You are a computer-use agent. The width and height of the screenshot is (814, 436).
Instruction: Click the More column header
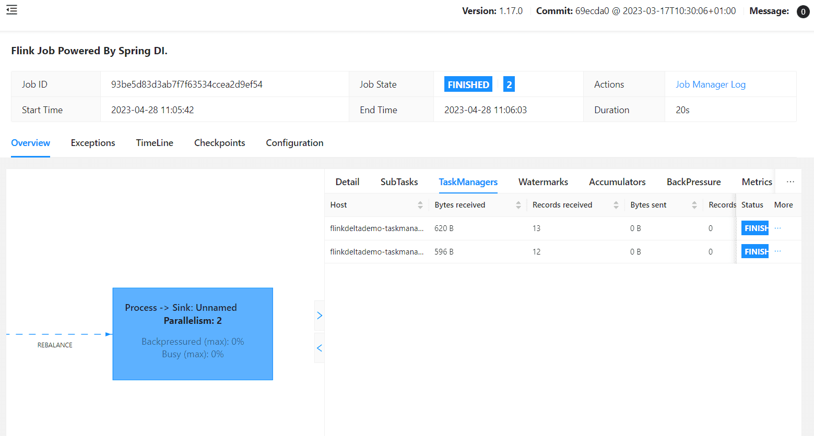(x=784, y=205)
